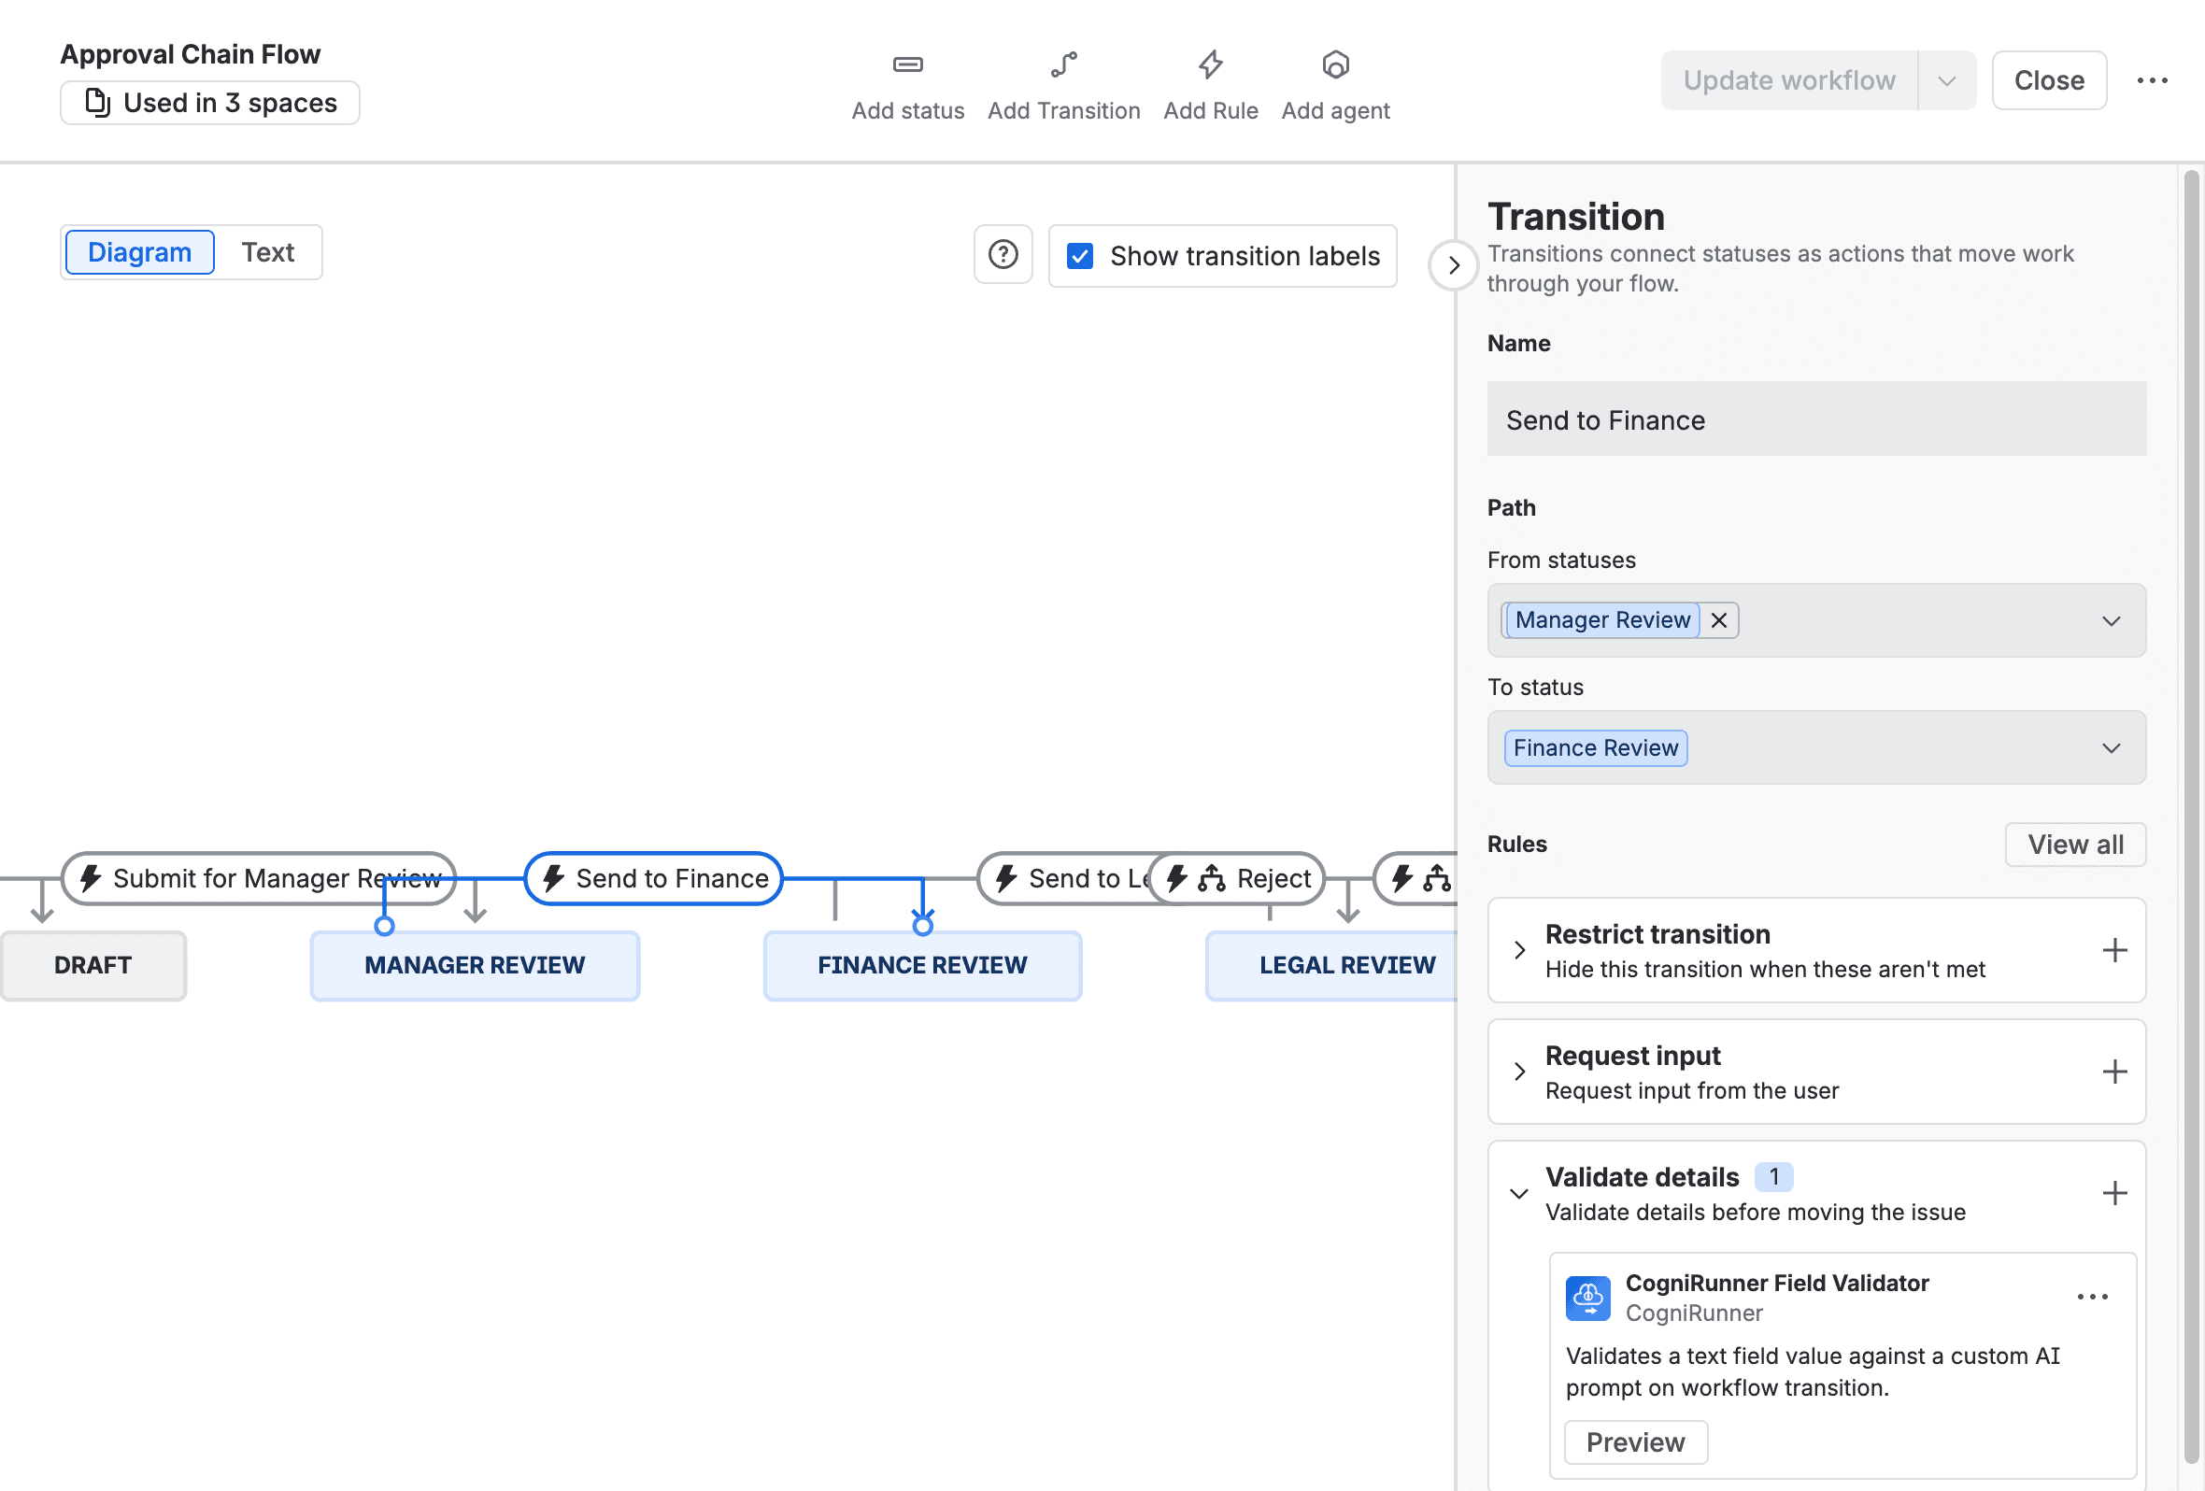The image size is (2205, 1491).
Task: Collapse the Validate details section
Action: tap(1519, 1193)
